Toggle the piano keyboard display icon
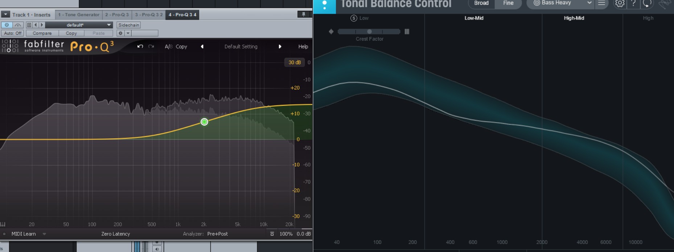 [3, 224]
